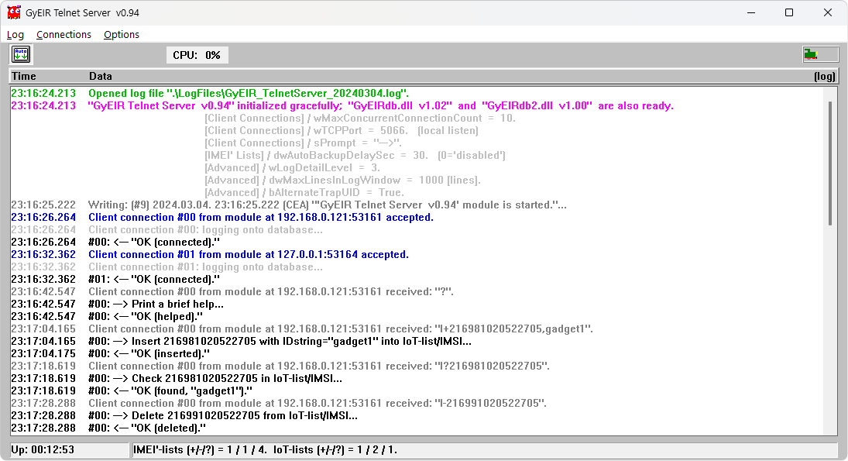Select the wMaxConcurrentConnectionCount = 10 line

tap(359, 119)
